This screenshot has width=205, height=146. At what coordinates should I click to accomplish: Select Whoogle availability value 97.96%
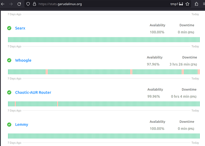tap(153, 64)
